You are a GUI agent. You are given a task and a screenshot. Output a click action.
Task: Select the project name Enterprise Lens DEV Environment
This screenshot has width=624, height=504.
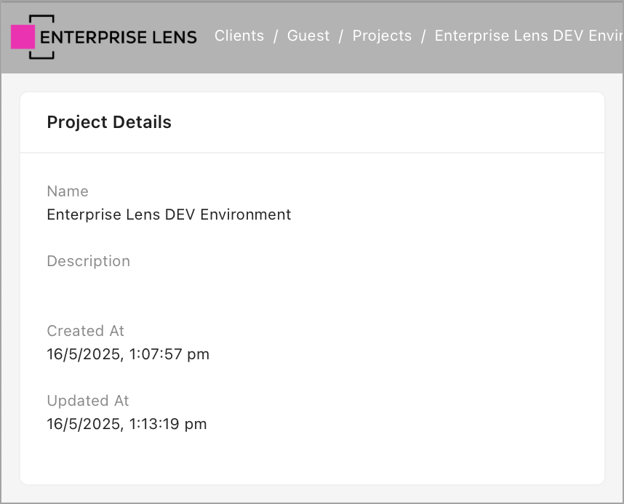click(169, 215)
